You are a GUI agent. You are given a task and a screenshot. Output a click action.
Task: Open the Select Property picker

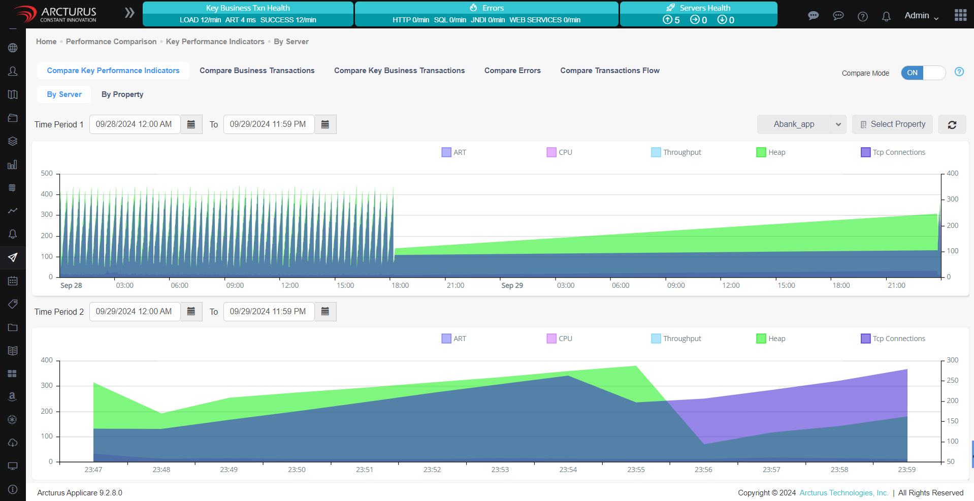[892, 124]
